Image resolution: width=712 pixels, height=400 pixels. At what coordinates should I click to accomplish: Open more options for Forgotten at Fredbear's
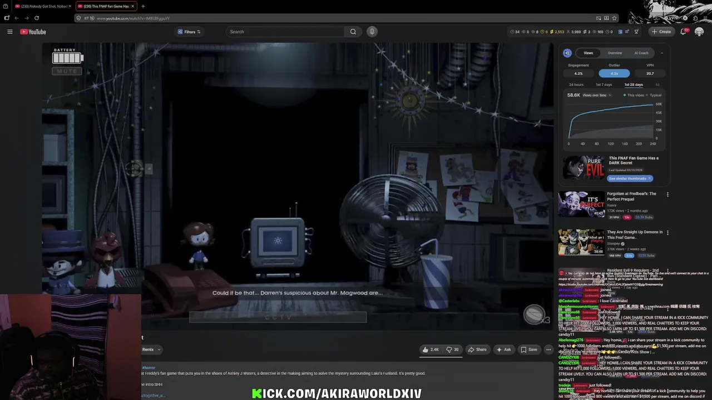tap(667, 194)
